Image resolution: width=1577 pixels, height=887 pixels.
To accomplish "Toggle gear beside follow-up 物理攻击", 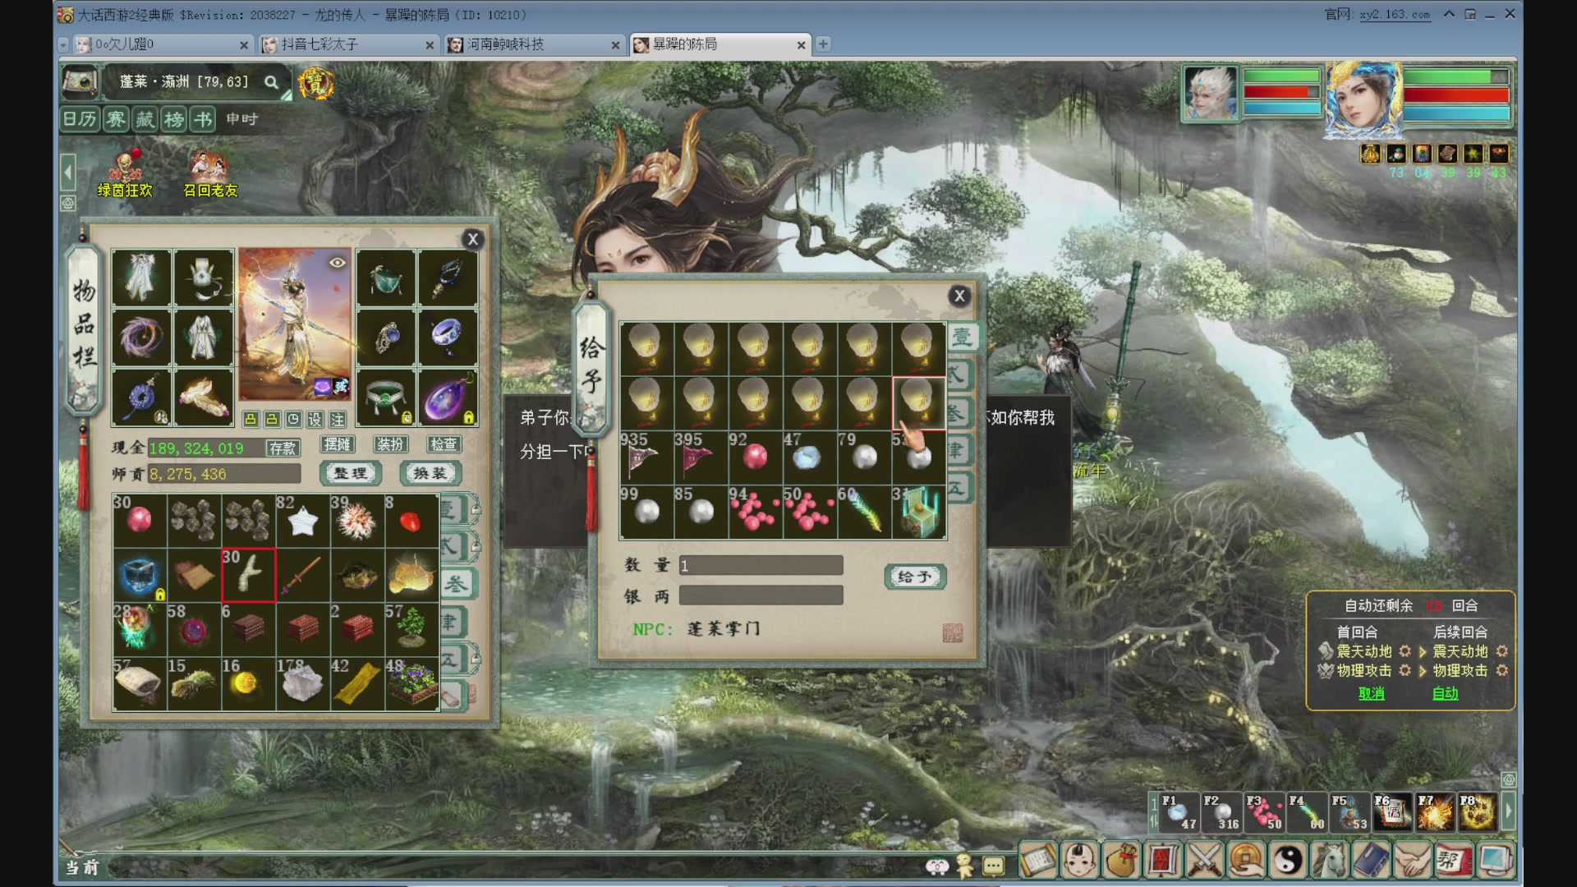I will [x=1502, y=671].
